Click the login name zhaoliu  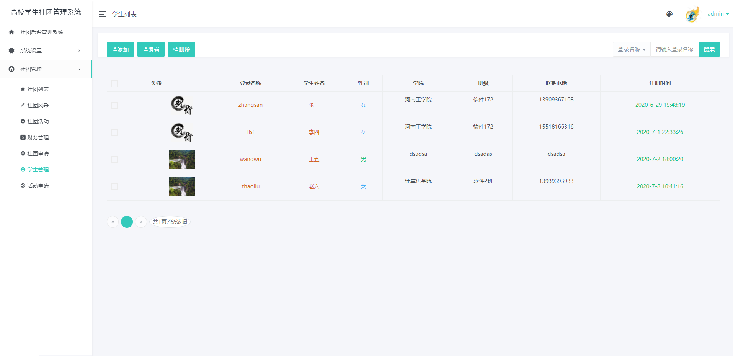[x=250, y=186]
